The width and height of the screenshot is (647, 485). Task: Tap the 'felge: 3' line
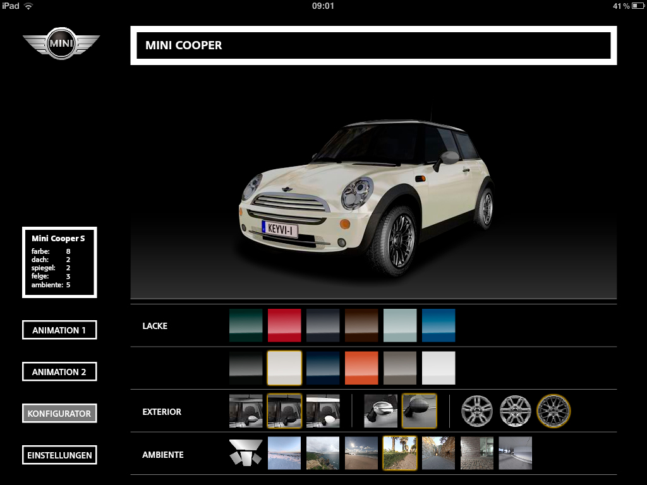pyautogui.click(x=51, y=277)
